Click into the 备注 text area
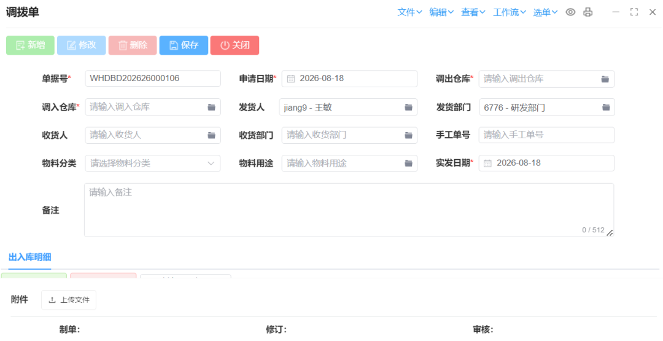Viewport: 663px width, 341px height. point(349,210)
